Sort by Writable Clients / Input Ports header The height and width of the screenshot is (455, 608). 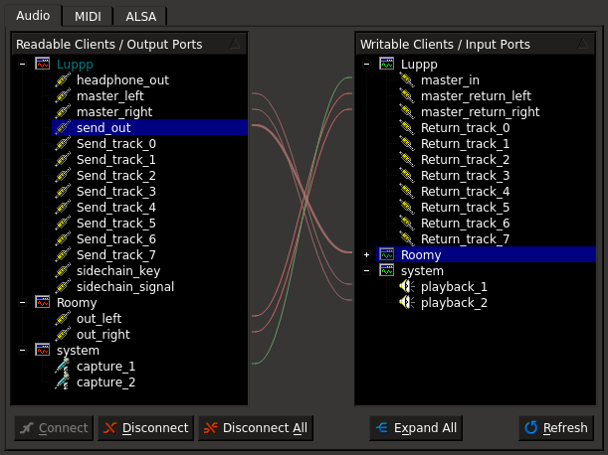click(475, 44)
